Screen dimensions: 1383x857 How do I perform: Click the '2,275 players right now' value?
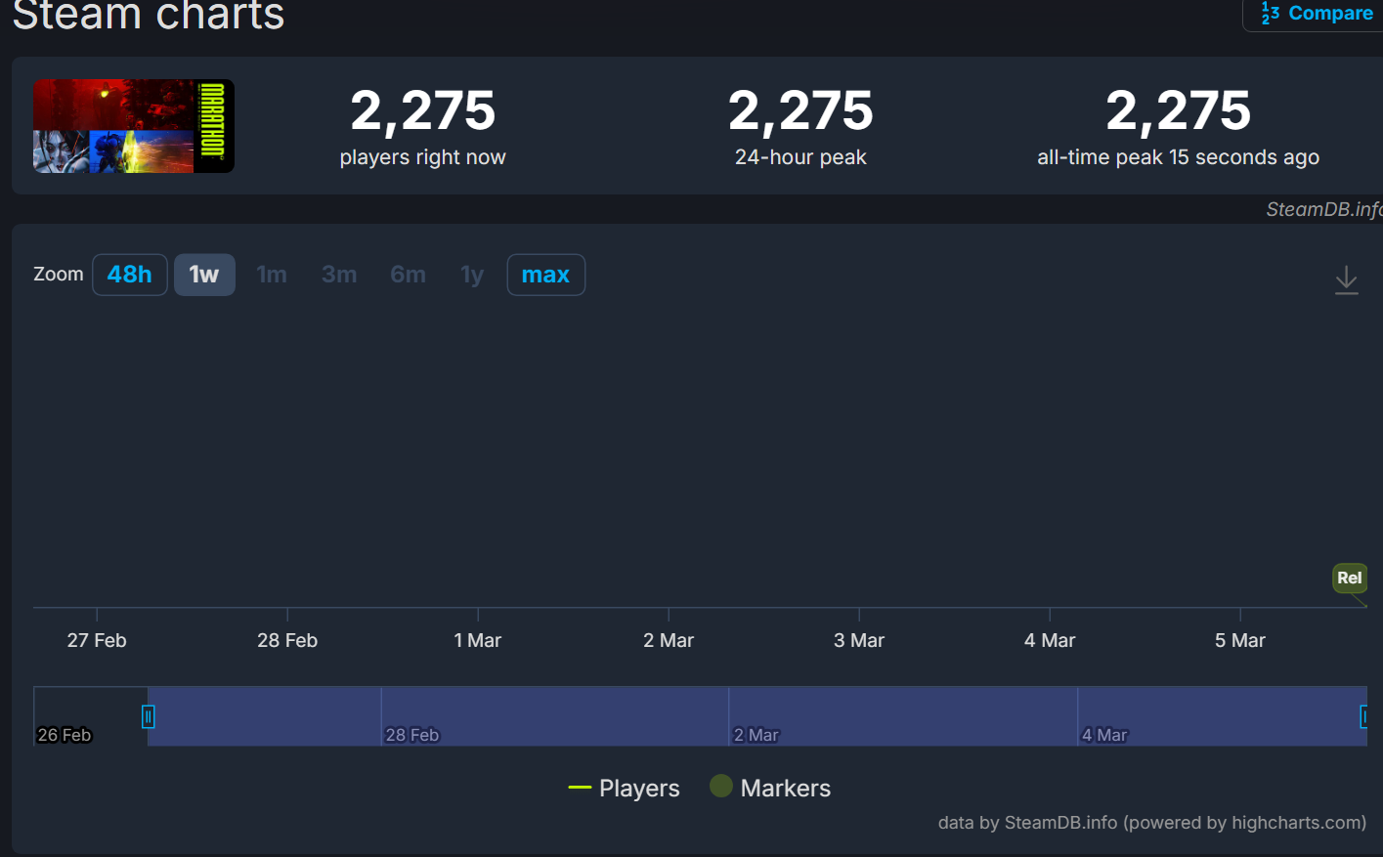pyautogui.click(x=423, y=109)
